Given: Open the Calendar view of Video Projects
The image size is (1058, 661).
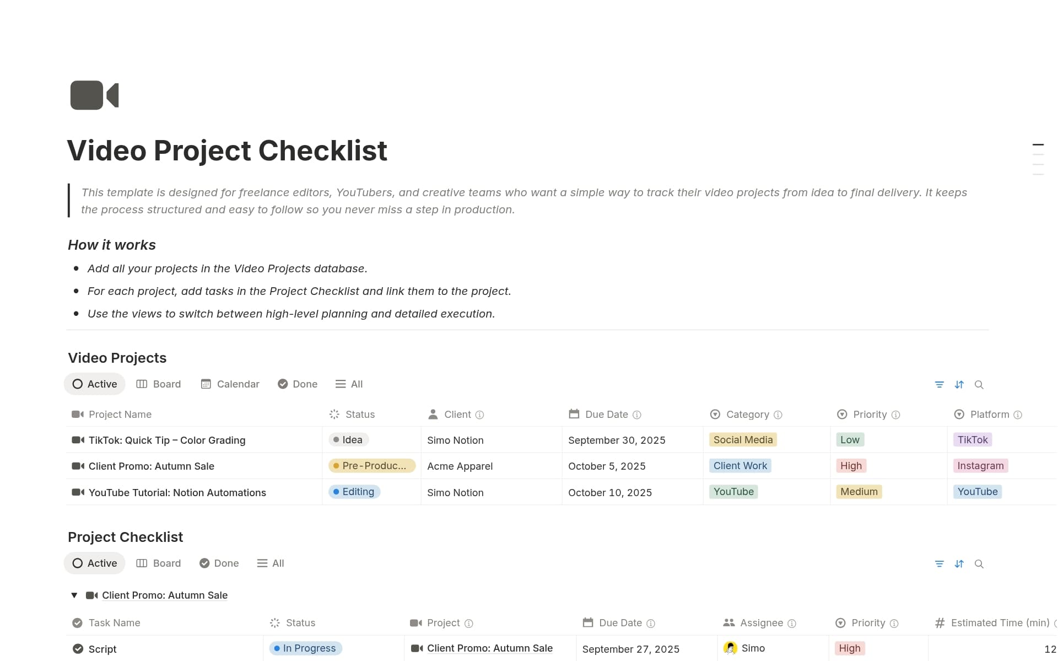Looking at the screenshot, I should [230, 384].
